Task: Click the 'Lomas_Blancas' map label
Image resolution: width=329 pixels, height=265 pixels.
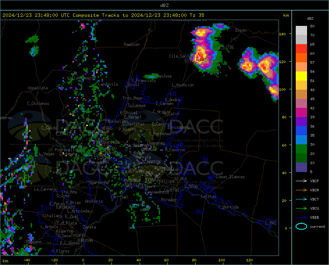Action: (230, 177)
